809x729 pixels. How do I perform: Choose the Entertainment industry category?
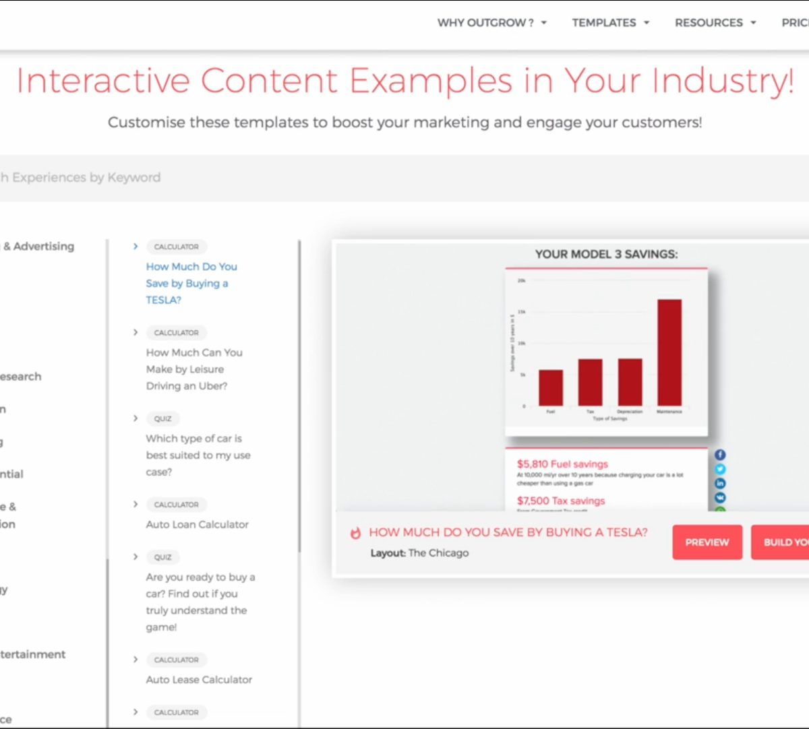click(32, 654)
